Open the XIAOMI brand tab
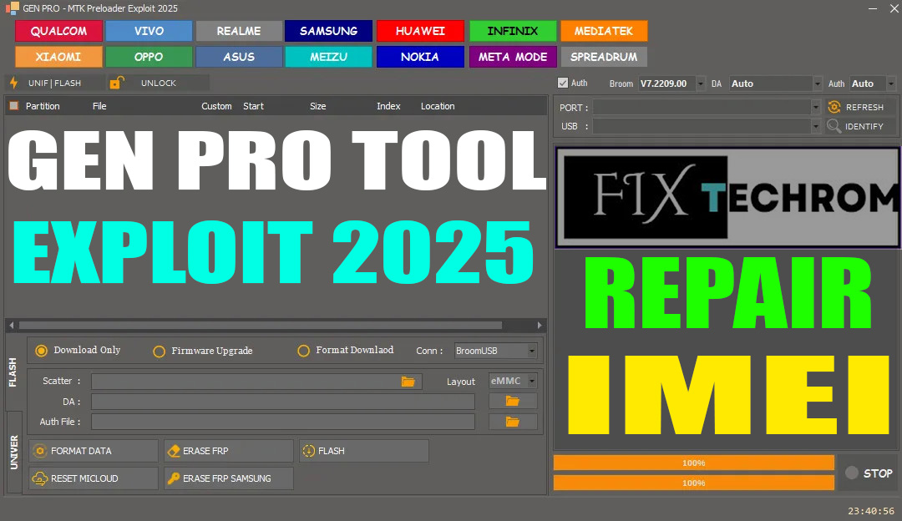 (58, 57)
